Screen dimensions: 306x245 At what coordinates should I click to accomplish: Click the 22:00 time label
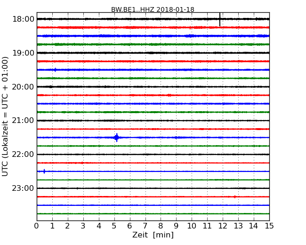pyautogui.click(x=23, y=155)
